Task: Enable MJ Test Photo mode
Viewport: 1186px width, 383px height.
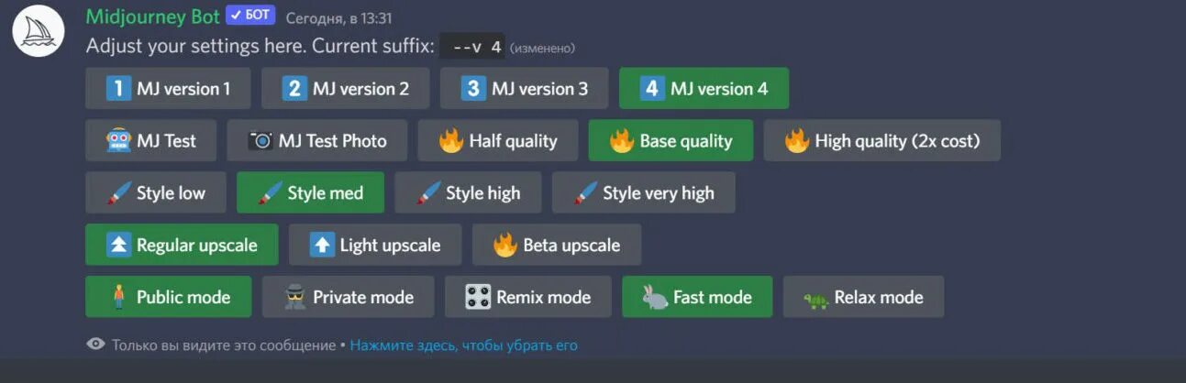Action: click(317, 140)
